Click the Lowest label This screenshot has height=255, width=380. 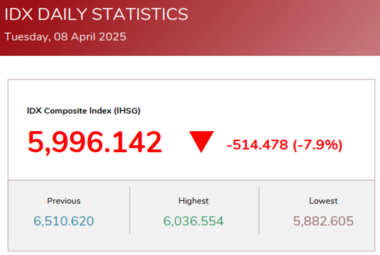(x=324, y=201)
